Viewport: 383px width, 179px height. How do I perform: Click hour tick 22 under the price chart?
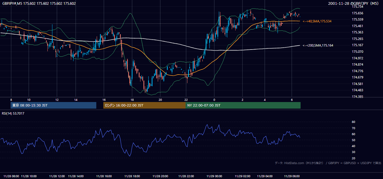186,100
